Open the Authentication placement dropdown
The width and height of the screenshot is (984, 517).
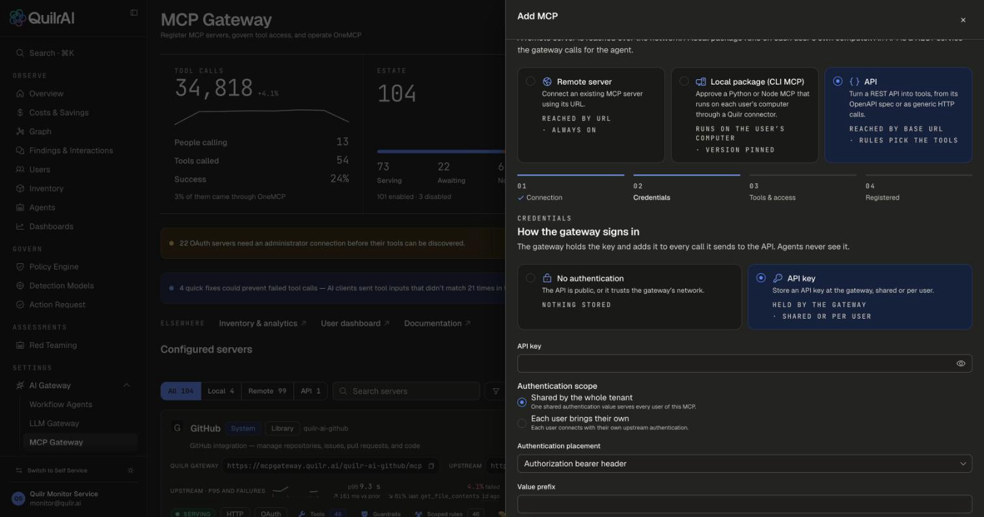pyautogui.click(x=745, y=464)
